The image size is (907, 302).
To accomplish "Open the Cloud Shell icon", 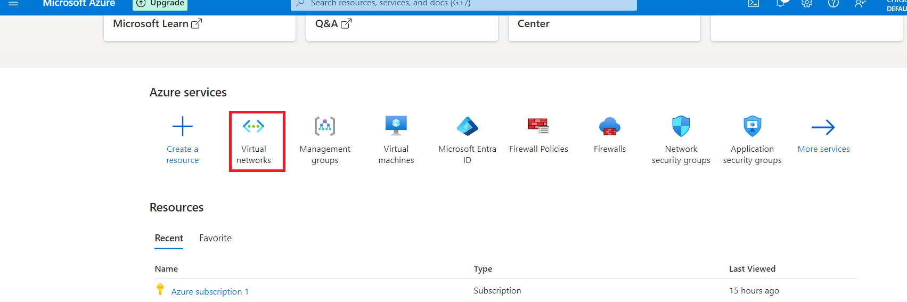I will click(x=754, y=4).
